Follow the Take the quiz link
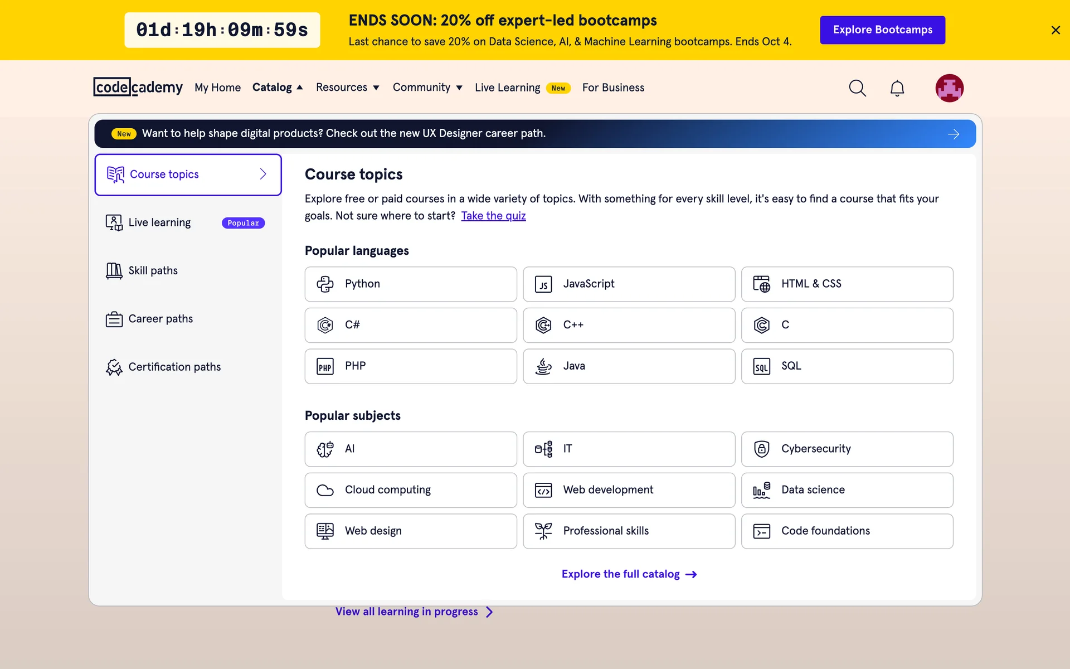The height and width of the screenshot is (669, 1070). [x=493, y=216]
